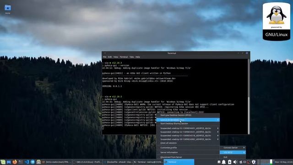Choose Start new Desktop Session (XFCE)
The image size is (293, 165).
point(188,115)
